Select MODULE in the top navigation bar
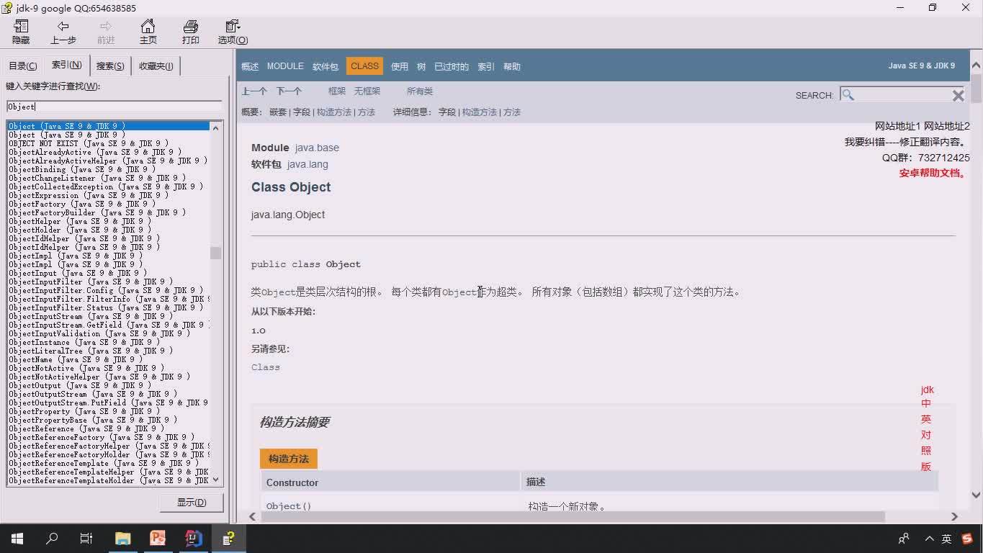This screenshot has height=553, width=983. (x=285, y=66)
